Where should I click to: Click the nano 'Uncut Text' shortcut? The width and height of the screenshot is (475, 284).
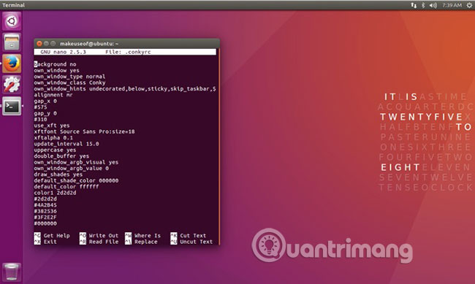pos(191,242)
